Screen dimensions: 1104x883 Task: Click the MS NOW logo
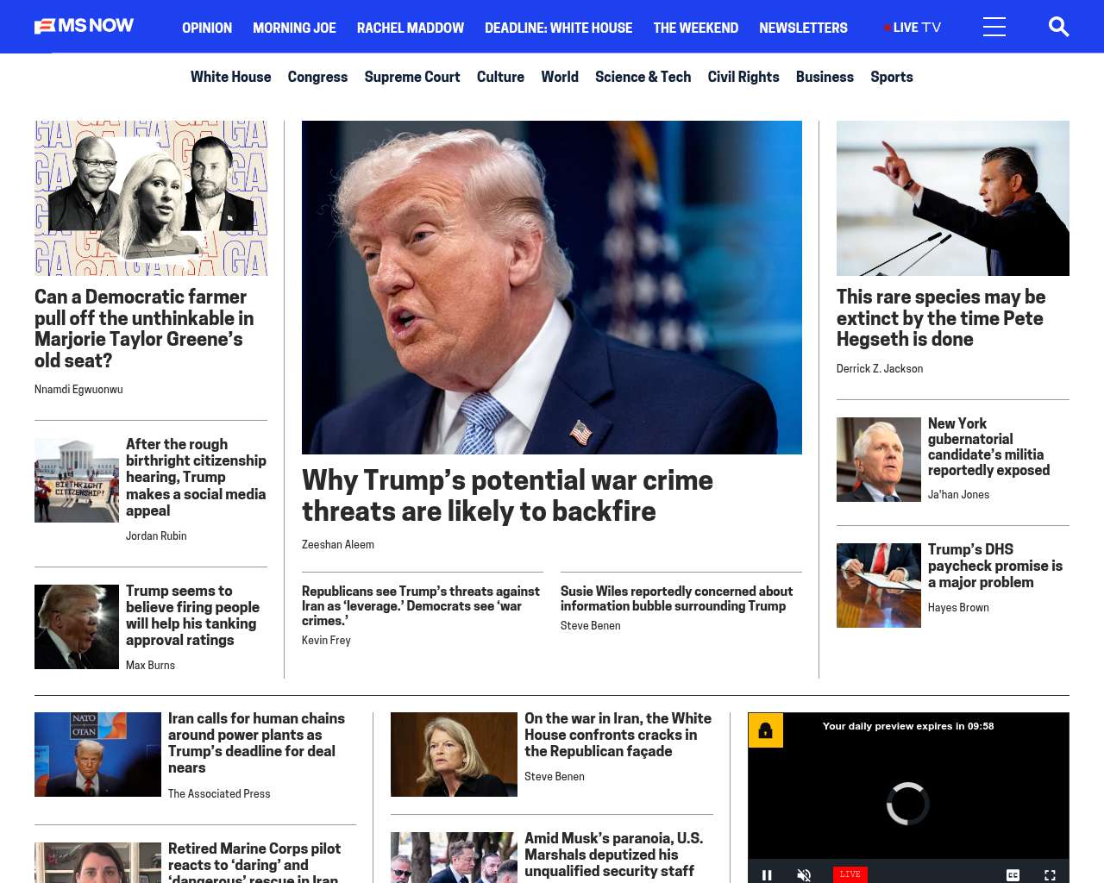85,27
